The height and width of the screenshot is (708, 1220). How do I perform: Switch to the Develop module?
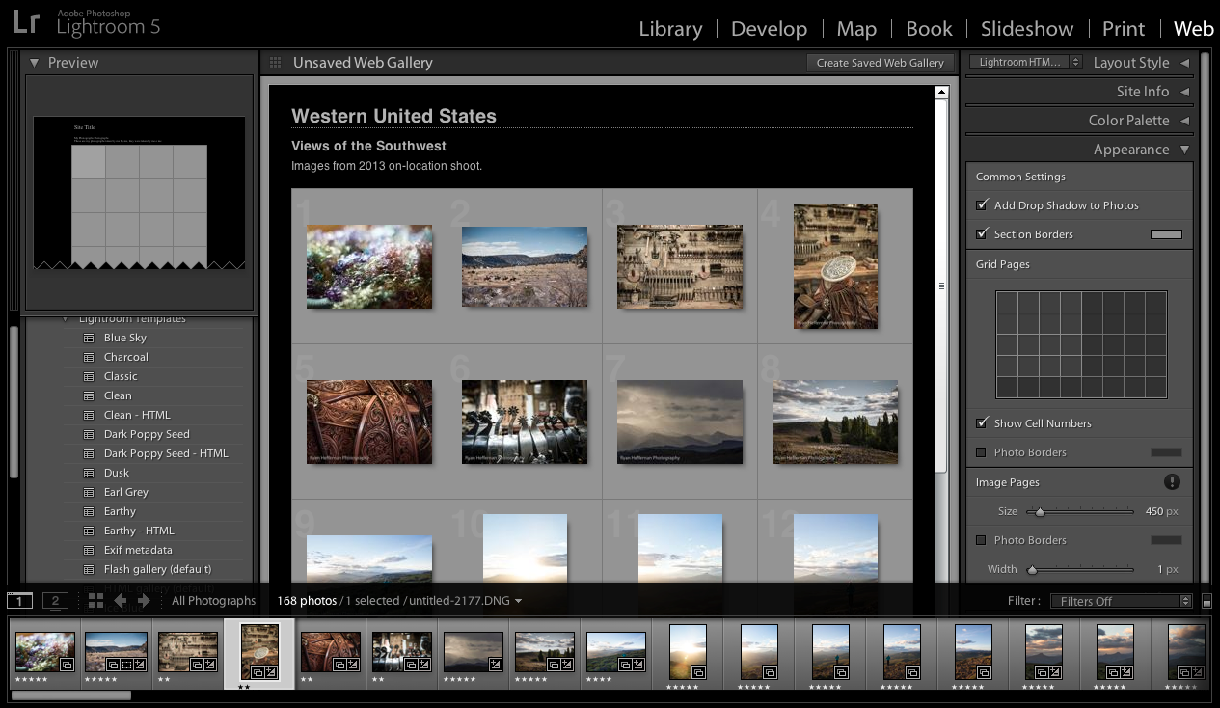point(769,29)
